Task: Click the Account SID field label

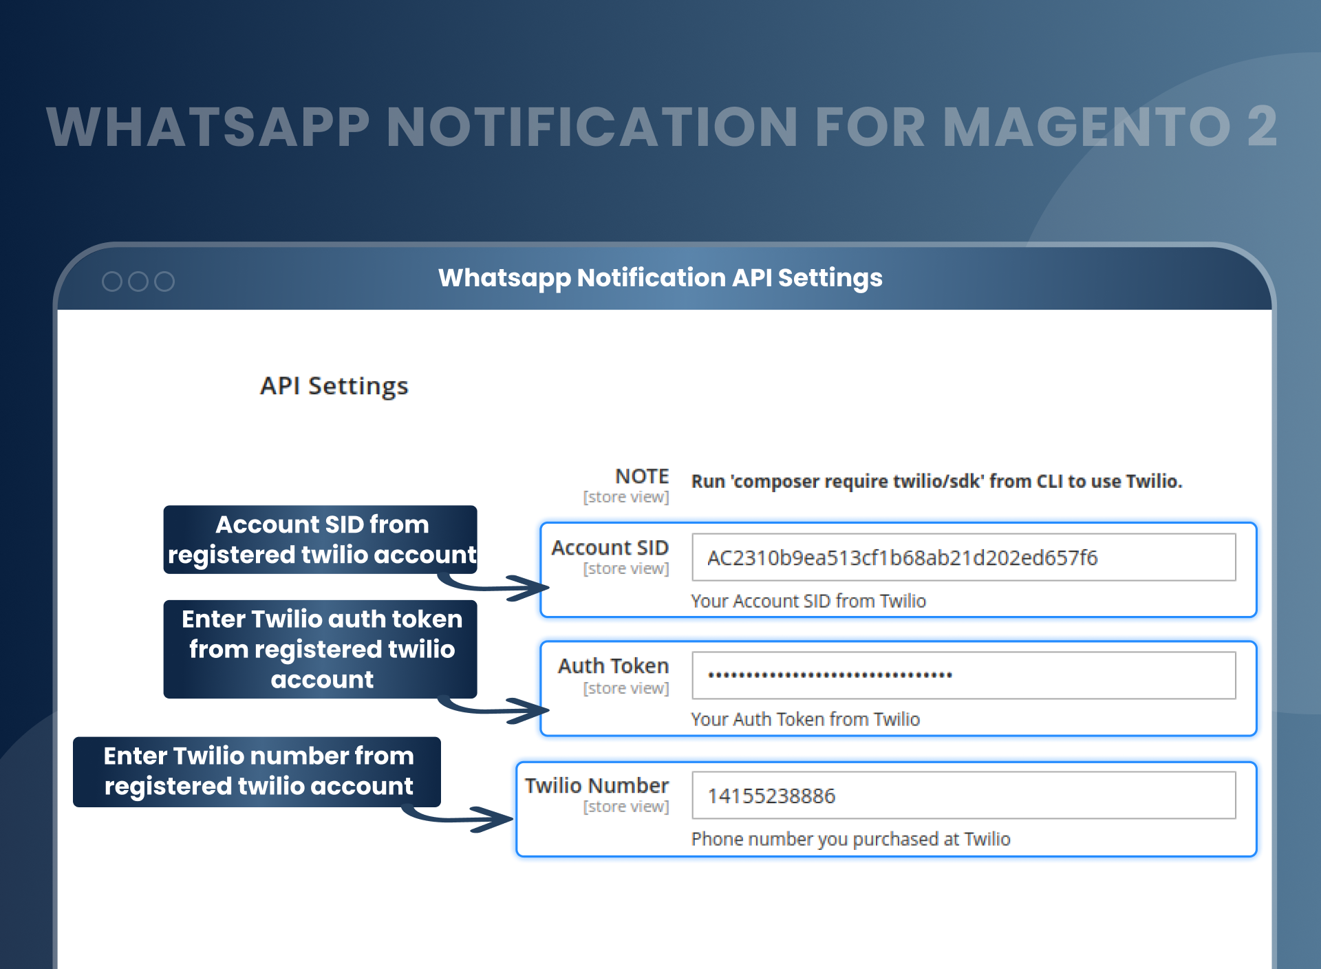Action: 610,548
